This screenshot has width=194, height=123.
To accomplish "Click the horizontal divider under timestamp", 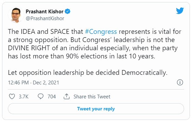I will click(x=96, y=89).
